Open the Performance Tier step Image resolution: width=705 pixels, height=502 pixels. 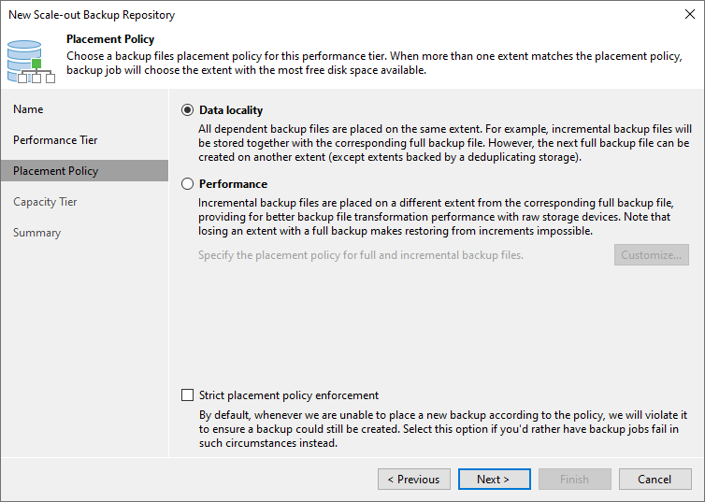pyautogui.click(x=55, y=140)
